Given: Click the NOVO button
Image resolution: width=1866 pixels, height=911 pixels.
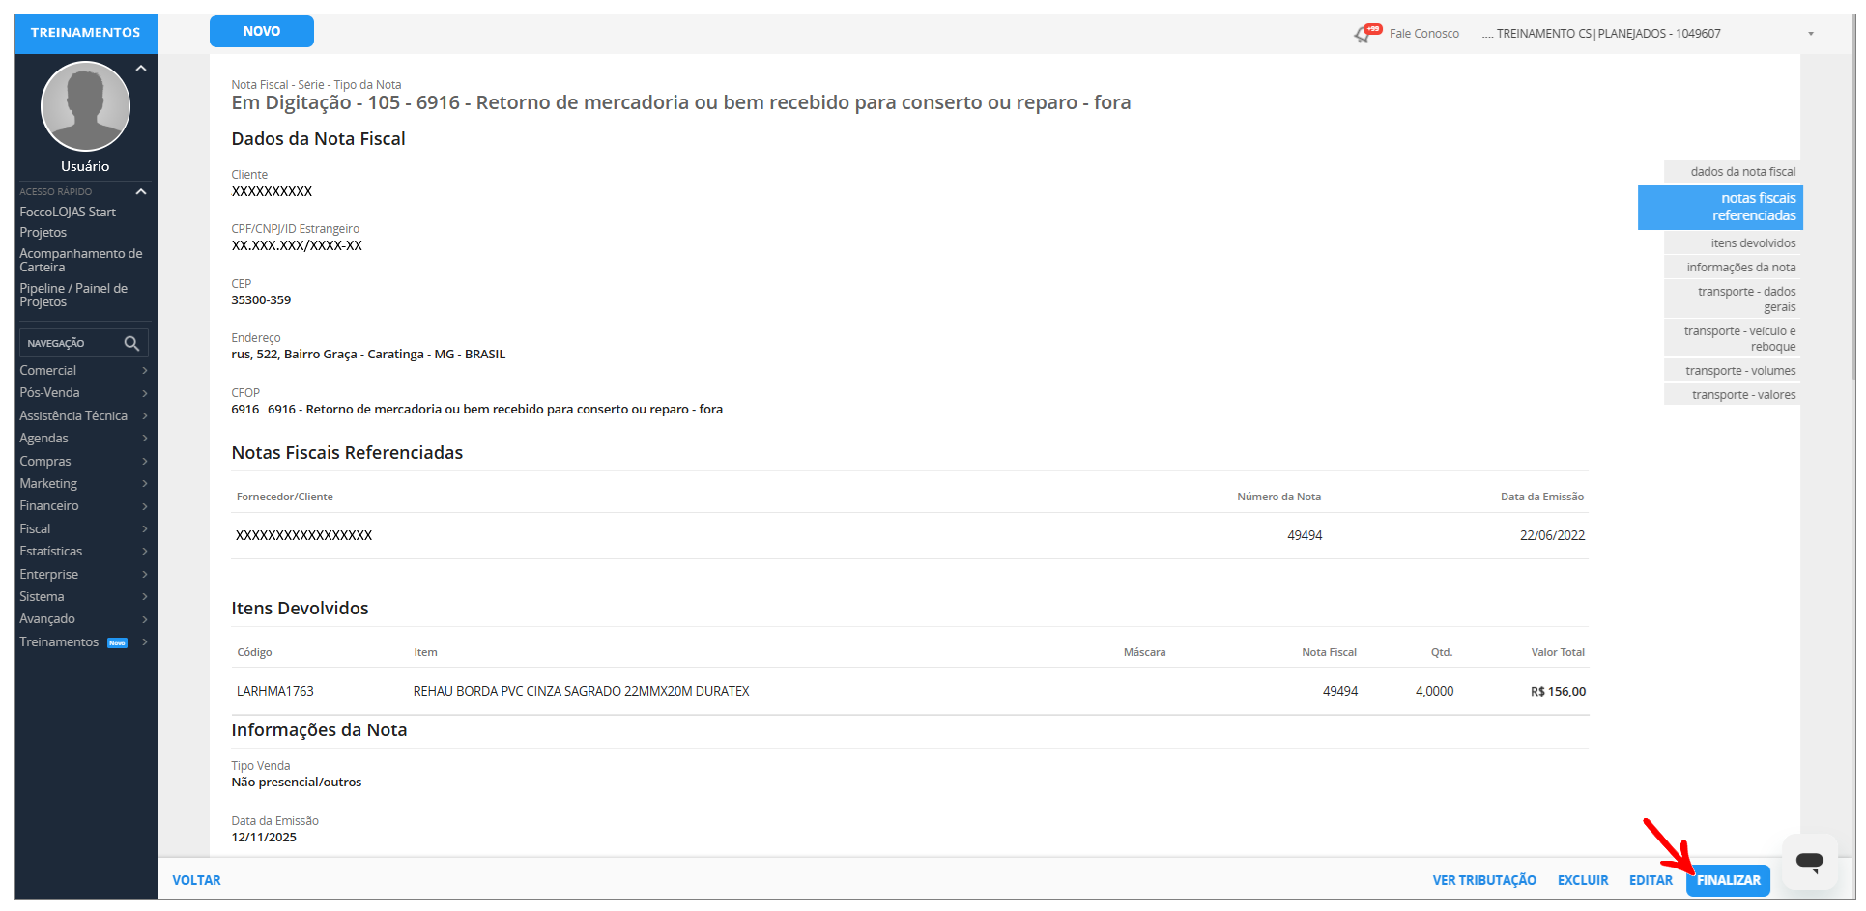Looking at the screenshot, I should coord(262,31).
